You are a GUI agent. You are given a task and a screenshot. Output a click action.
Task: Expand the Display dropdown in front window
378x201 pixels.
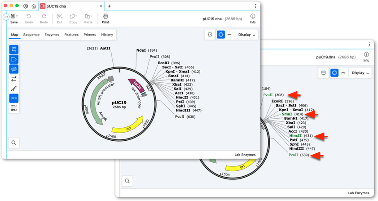pyautogui.click(x=246, y=35)
